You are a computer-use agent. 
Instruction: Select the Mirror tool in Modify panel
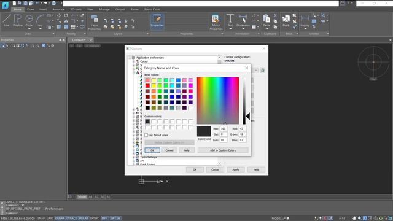coord(66,21)
